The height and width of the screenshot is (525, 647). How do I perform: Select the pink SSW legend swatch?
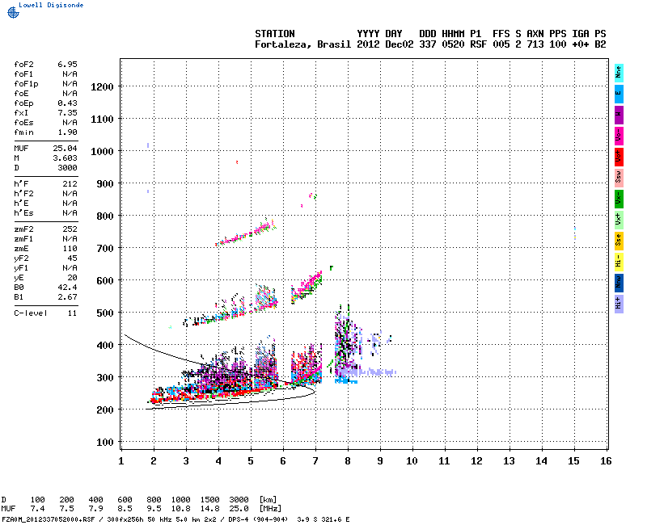click(619, 178)
